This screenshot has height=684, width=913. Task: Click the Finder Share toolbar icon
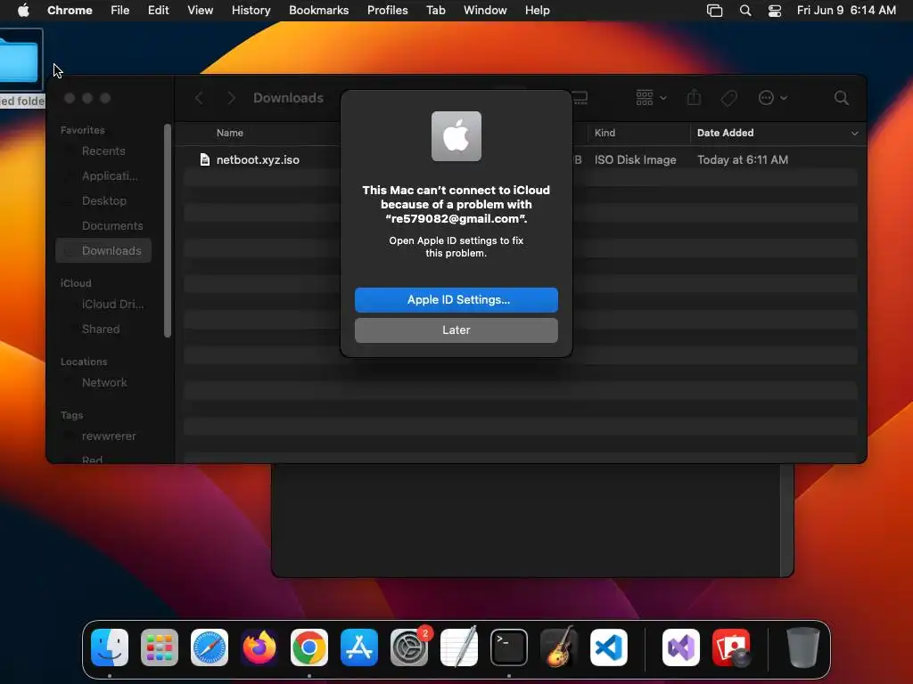694,97
